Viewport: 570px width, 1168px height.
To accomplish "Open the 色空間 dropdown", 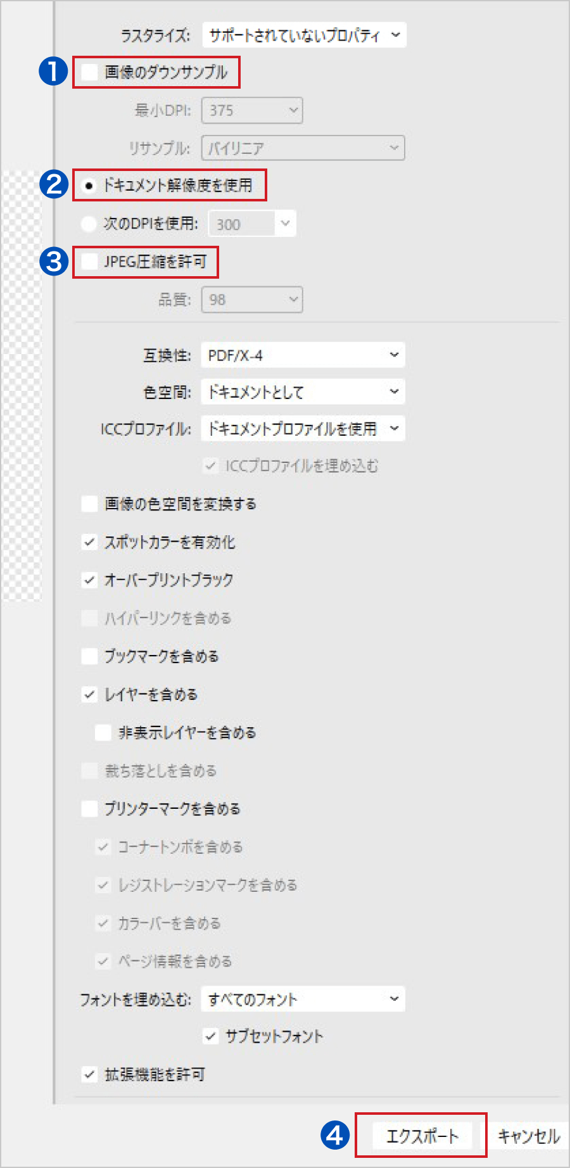I will pos(303,392).
